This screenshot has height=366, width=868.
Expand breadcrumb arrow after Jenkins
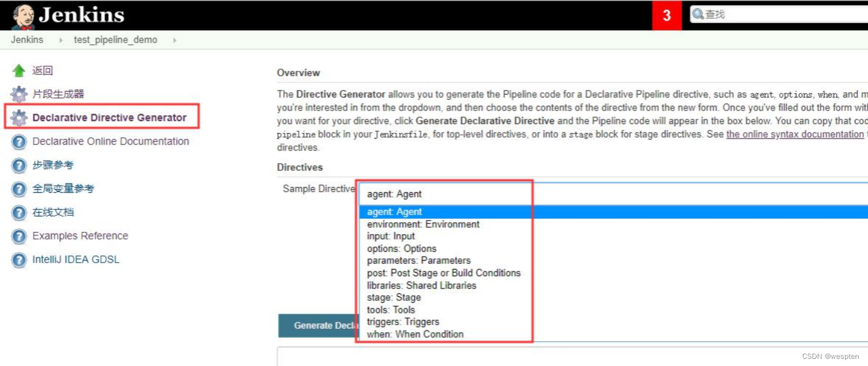point(60,40)
